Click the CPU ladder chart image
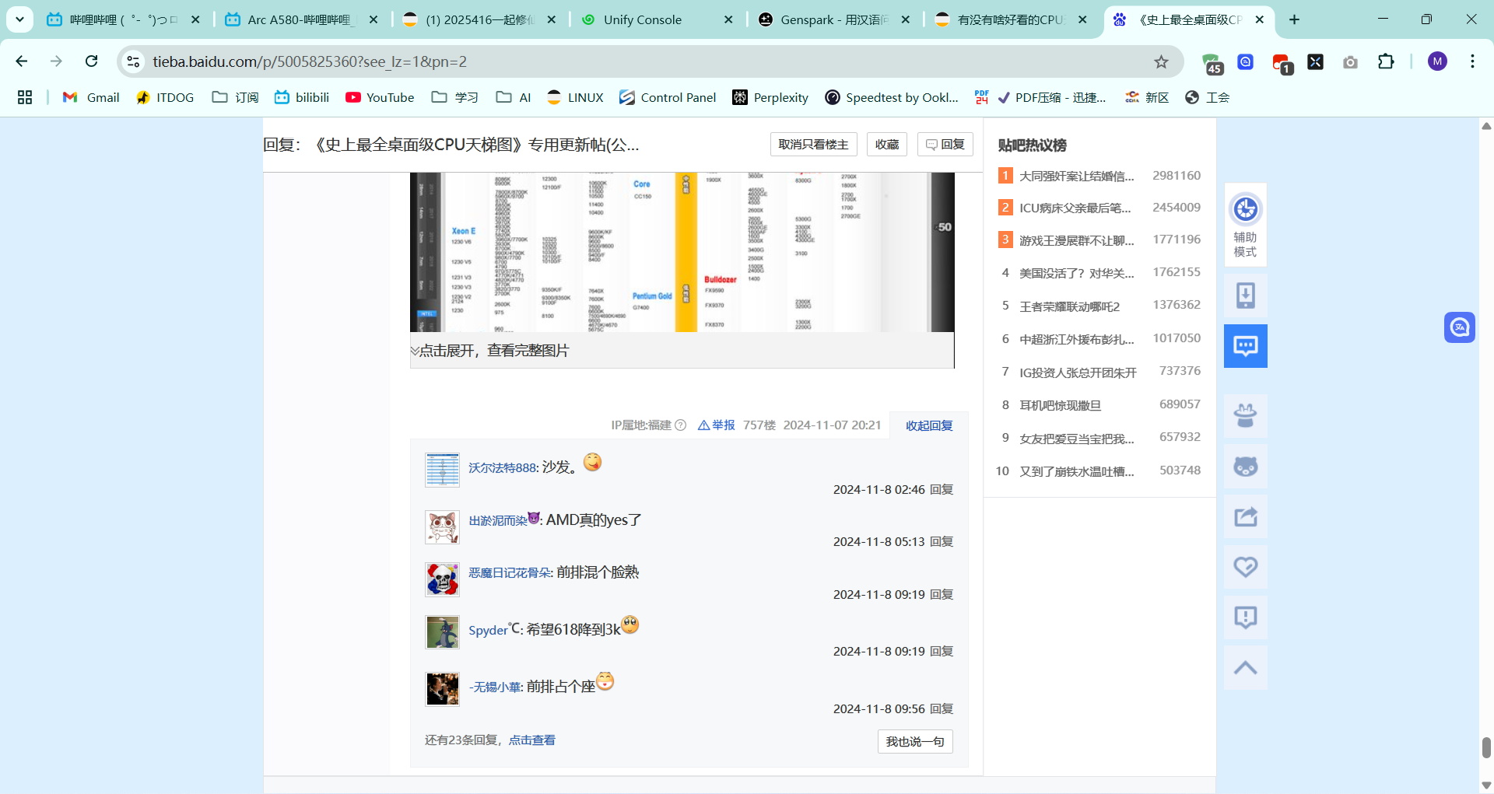Image resolution: width=1494 pixels, height=794 pixels. 682,252
